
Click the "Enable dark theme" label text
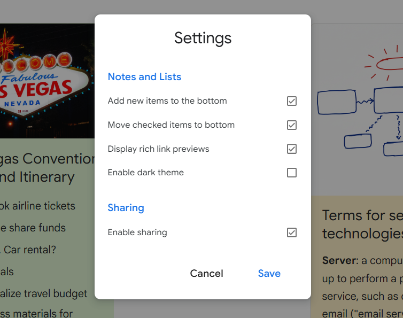click(145, 173)
